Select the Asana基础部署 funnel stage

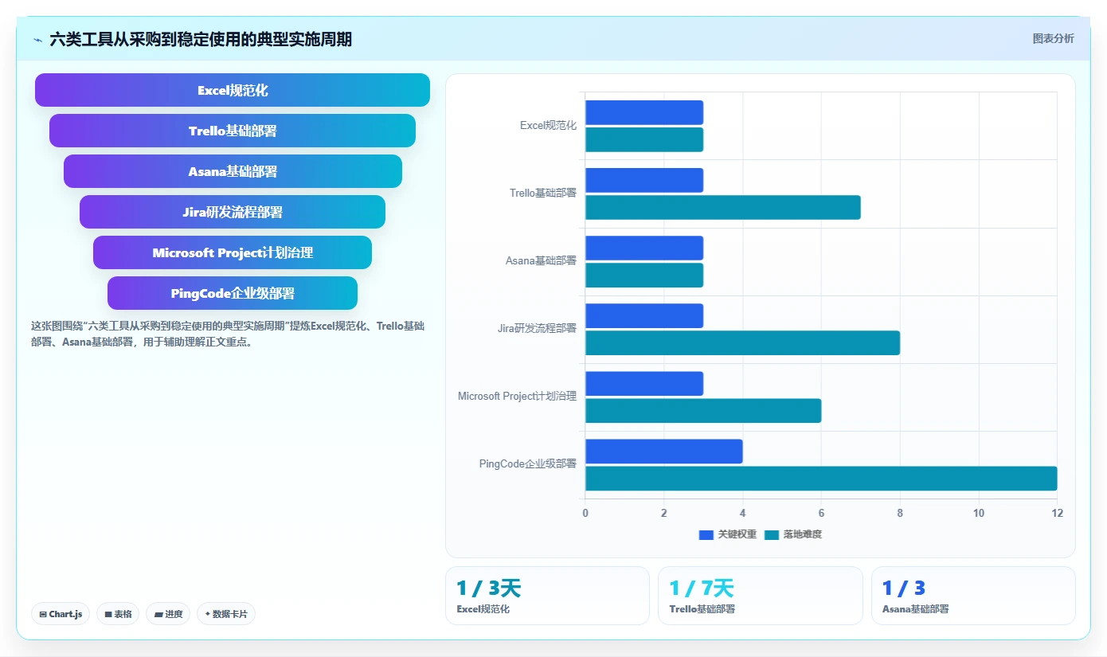point(233,171)
